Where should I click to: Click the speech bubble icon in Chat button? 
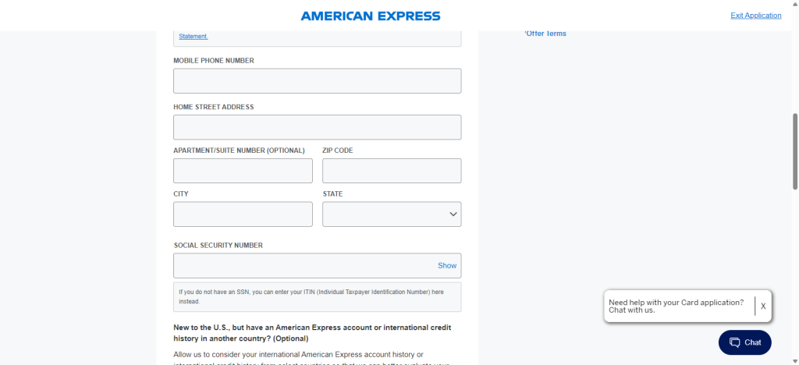[734, 342]
